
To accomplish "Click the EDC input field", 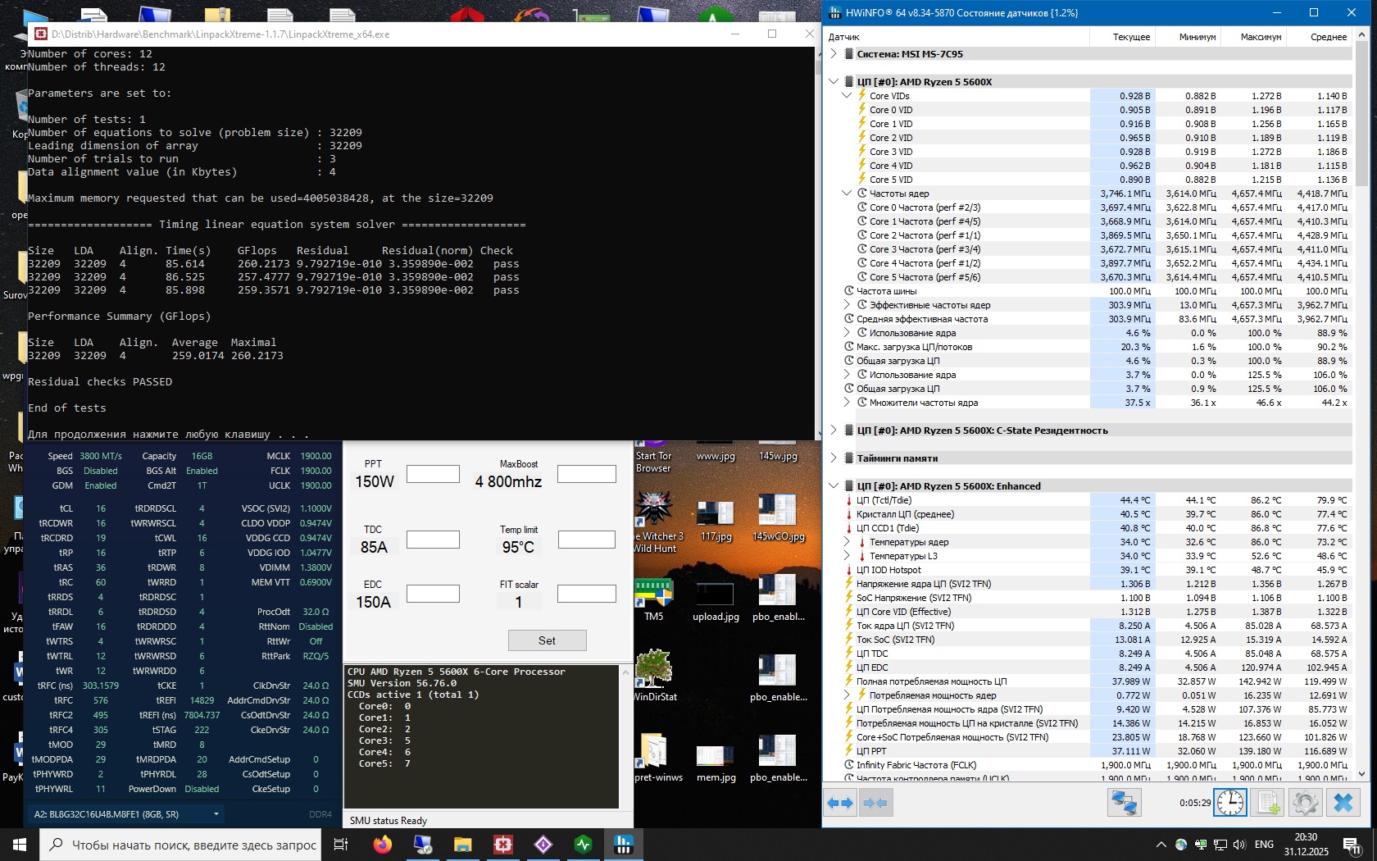I will click(433, 594).
